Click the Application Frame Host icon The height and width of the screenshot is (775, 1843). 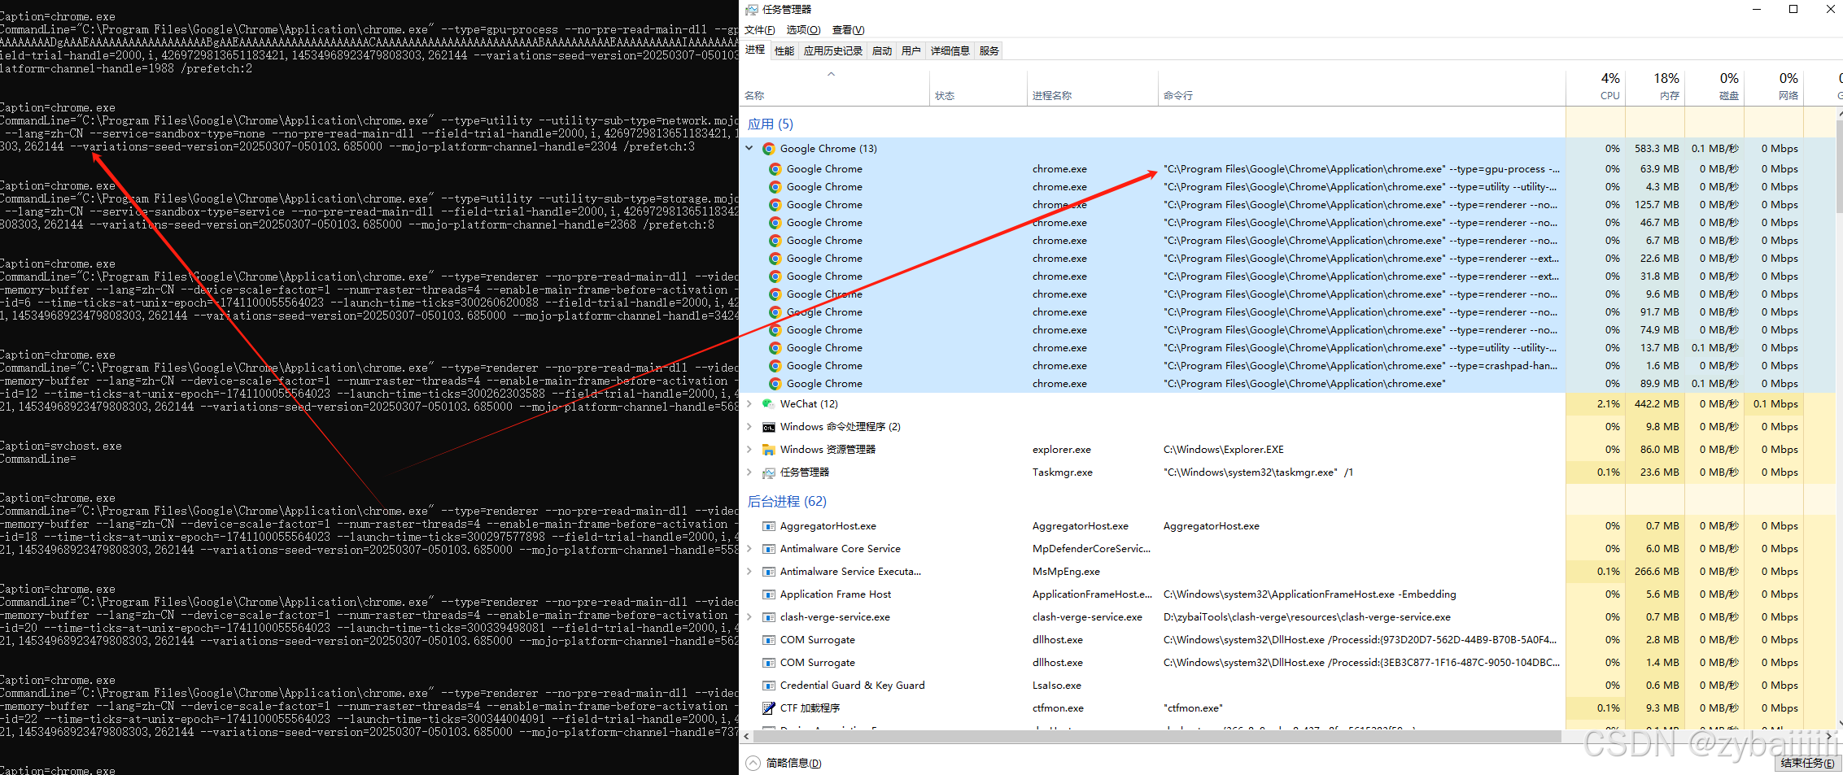click(768, 594)
